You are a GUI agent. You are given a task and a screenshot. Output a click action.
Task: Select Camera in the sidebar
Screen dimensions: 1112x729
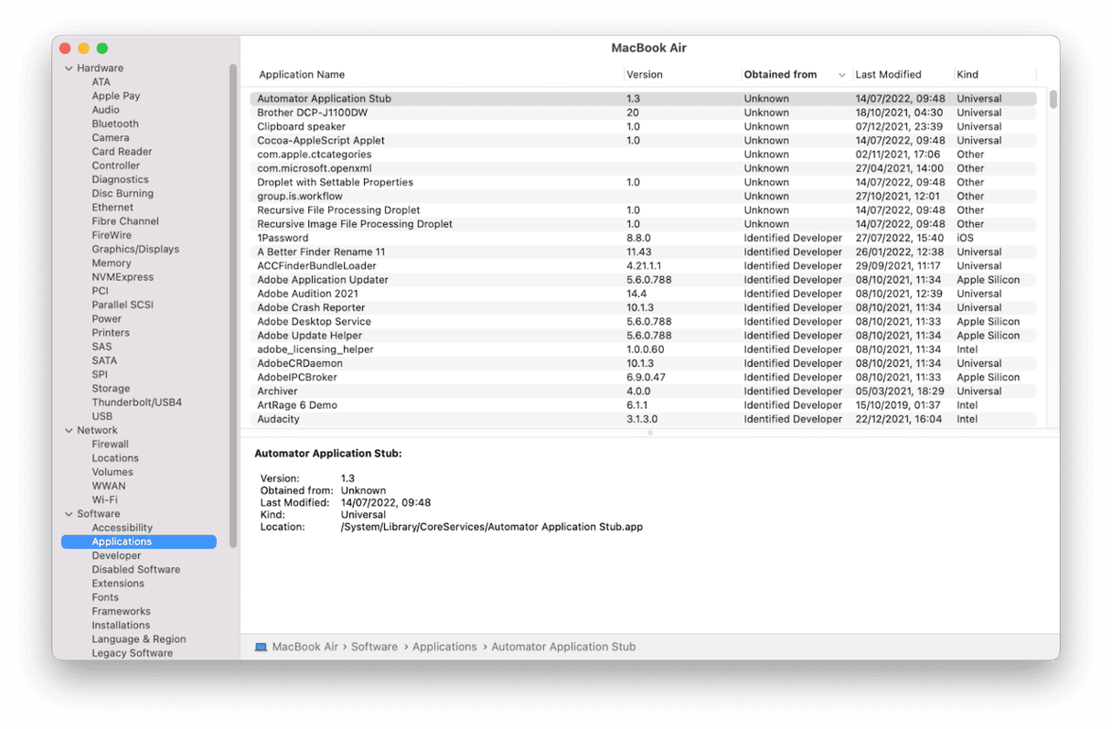(111, 138)
